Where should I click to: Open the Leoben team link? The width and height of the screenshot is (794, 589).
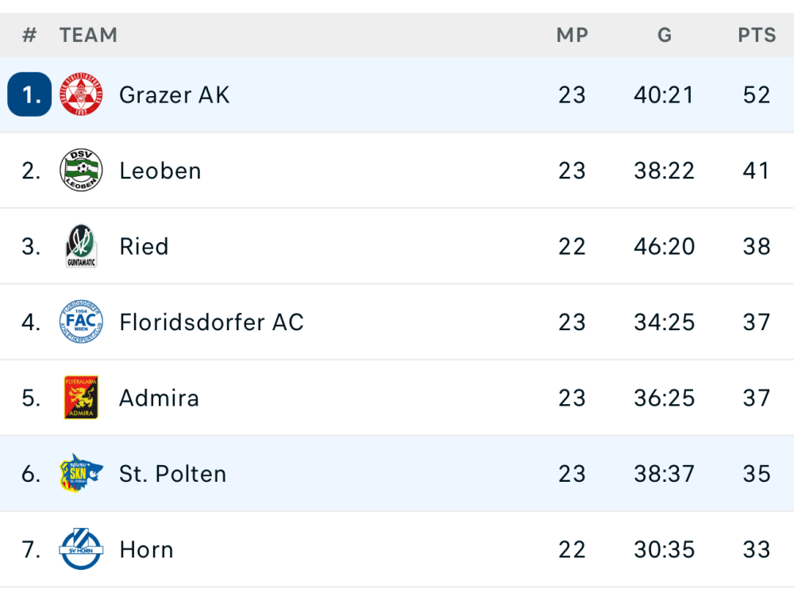pyautogui.click(x=160, y=171)
